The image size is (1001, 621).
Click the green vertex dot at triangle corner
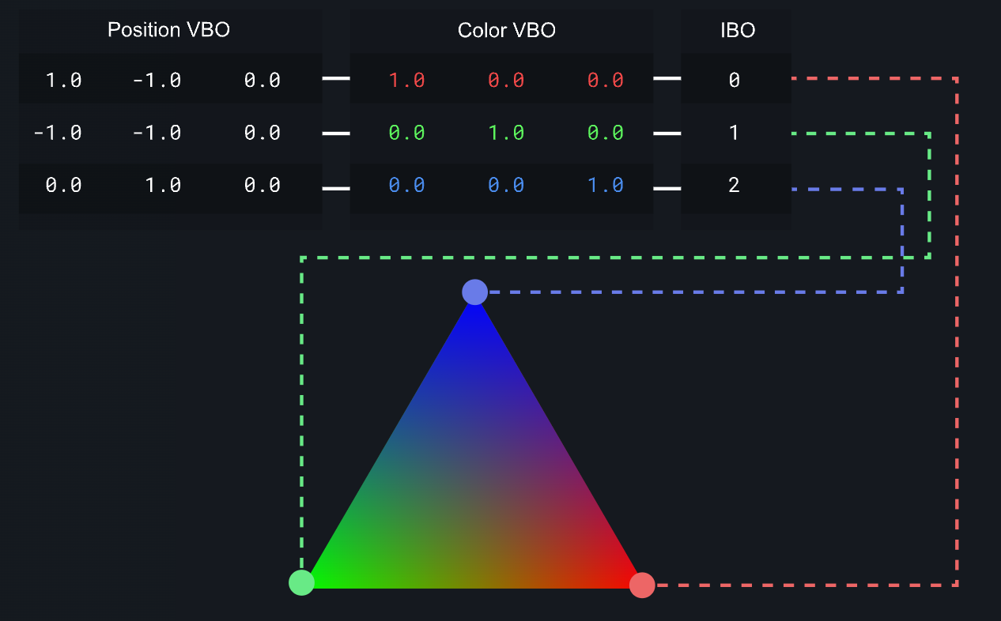301,582
